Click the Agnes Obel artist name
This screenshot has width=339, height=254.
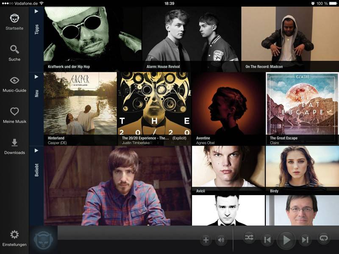205,143
